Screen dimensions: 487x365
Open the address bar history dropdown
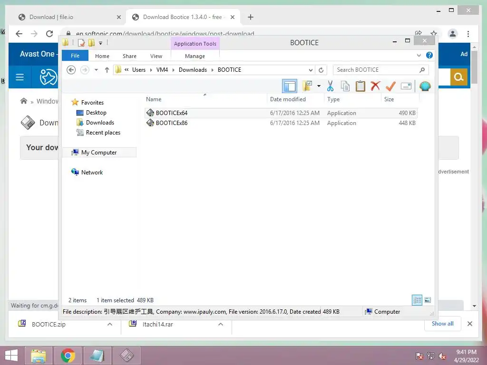(x=311, y=70)
